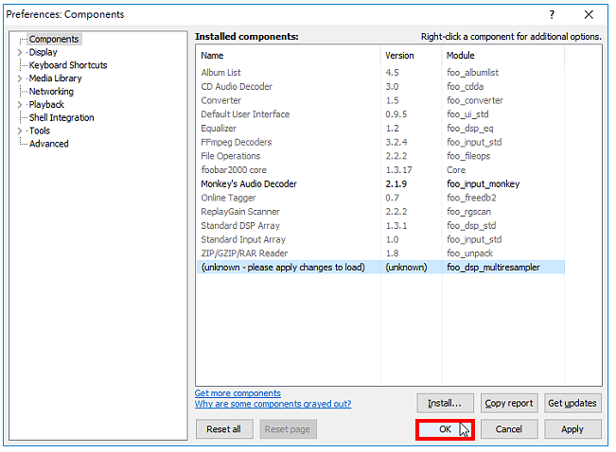616x452 pixels.
Task: Open the Display preferences page
Action: pos(44,52)
